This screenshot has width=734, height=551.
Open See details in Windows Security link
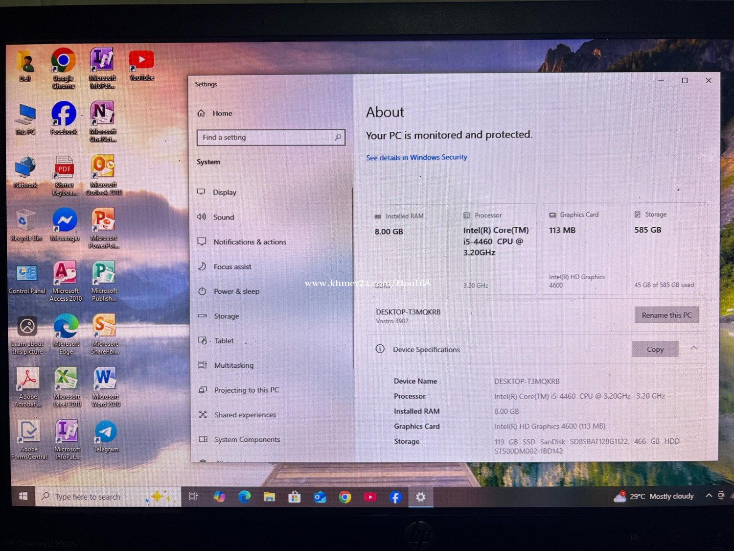click(x=416, y=157)
